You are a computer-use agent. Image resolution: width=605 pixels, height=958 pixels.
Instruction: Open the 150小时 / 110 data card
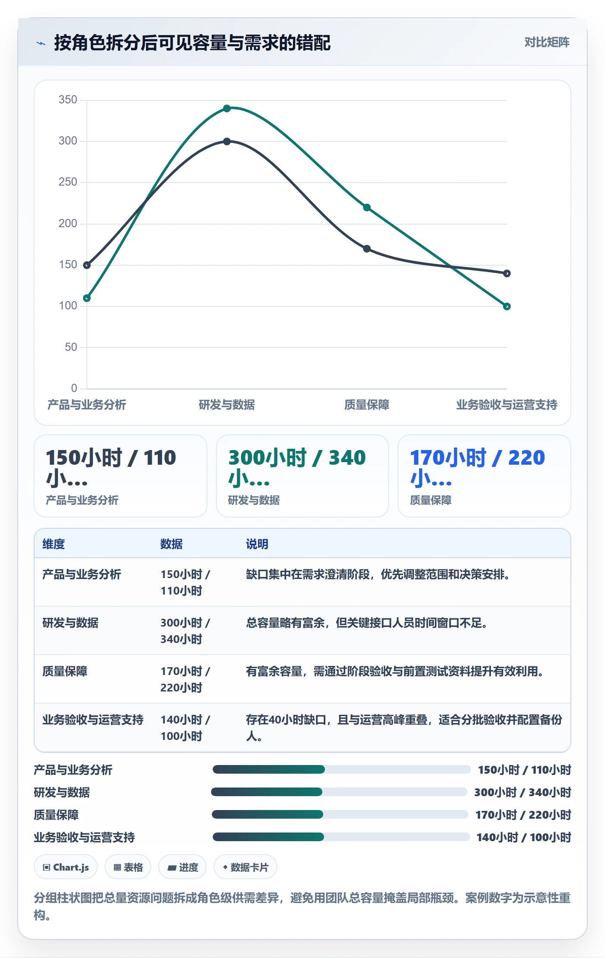click(x=121, y=476)
